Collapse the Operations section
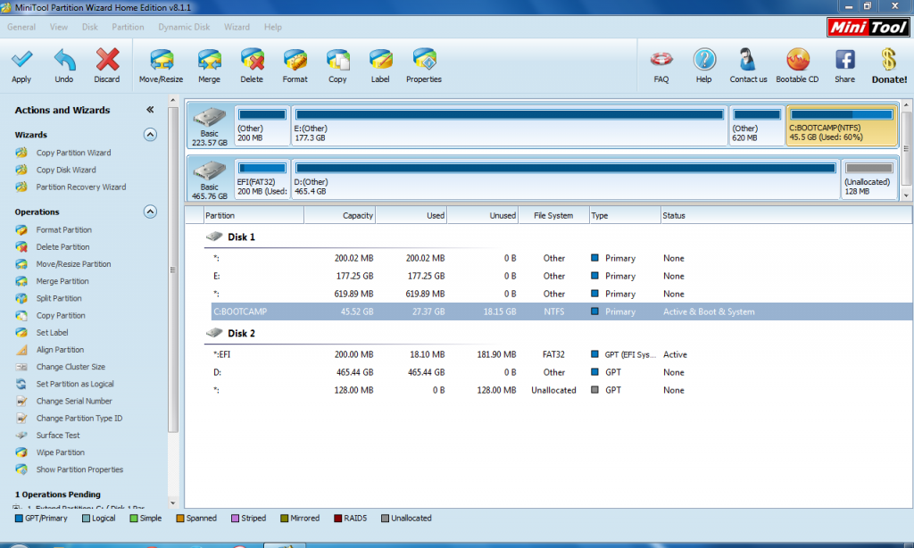 150,212
